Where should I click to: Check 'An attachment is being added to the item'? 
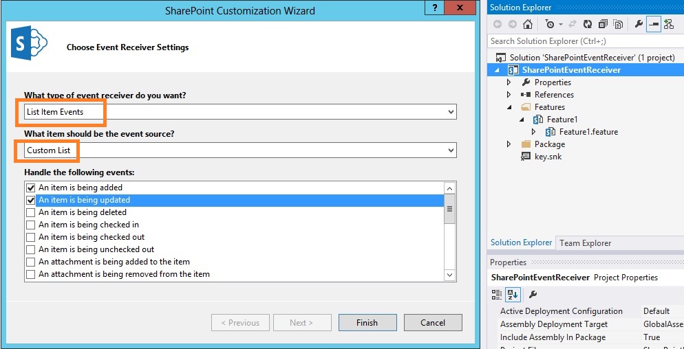[30, 262]
